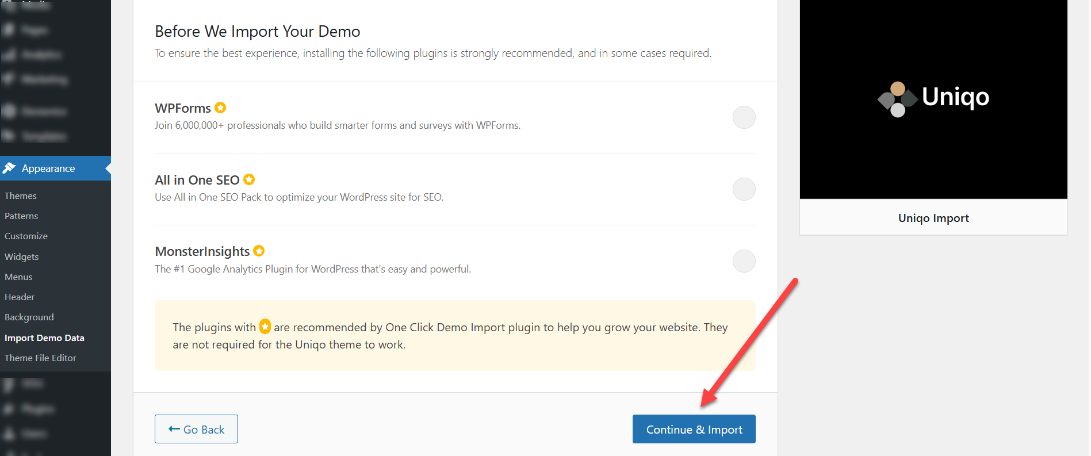This screenshot has height=456, width=1091.
Task: Click the star icon in the yellow notice
Action: [x=265, y=327]
